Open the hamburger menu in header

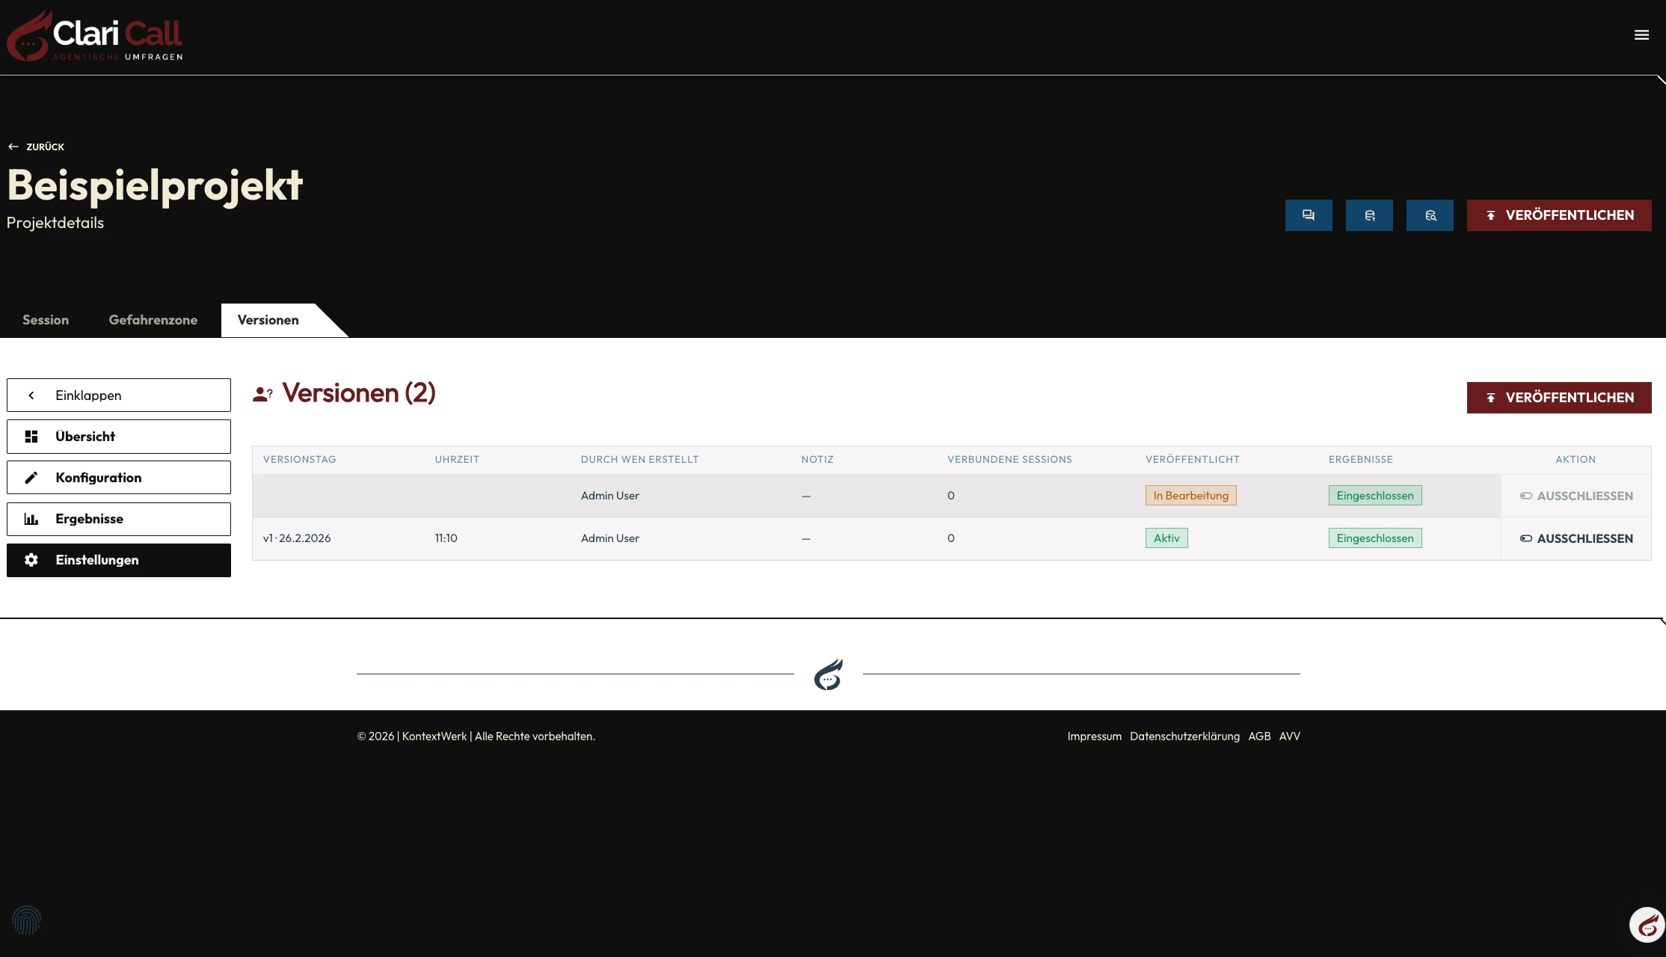click(1641, 35)
